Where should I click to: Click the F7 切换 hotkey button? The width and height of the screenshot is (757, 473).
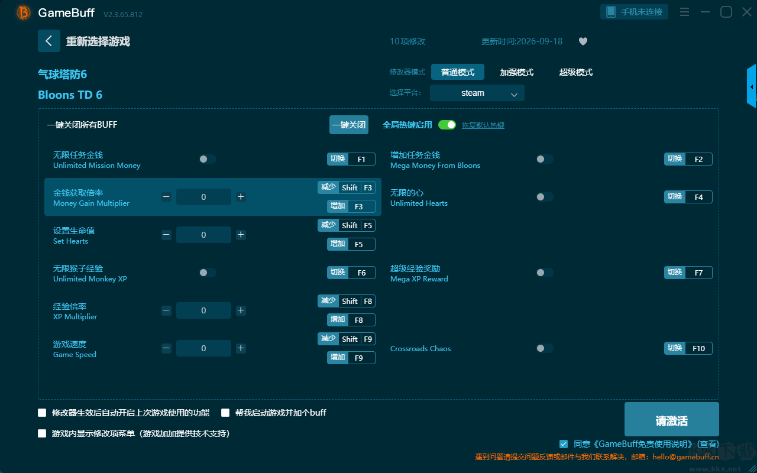point(688,273)
